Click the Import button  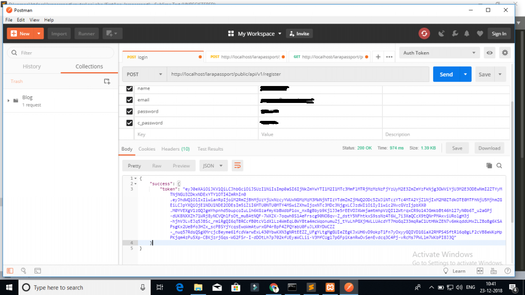coord(59,33)
